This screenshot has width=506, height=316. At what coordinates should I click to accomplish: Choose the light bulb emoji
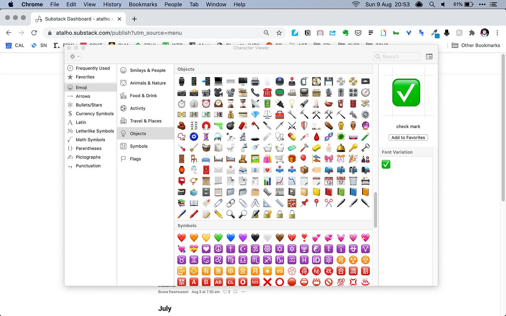tap(292, 103)
